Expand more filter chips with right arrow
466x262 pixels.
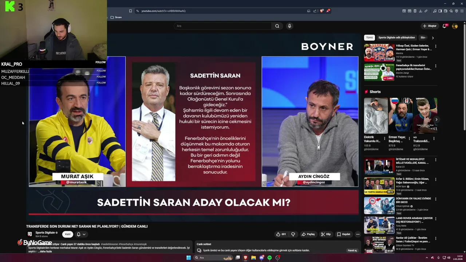pos(433,37)
